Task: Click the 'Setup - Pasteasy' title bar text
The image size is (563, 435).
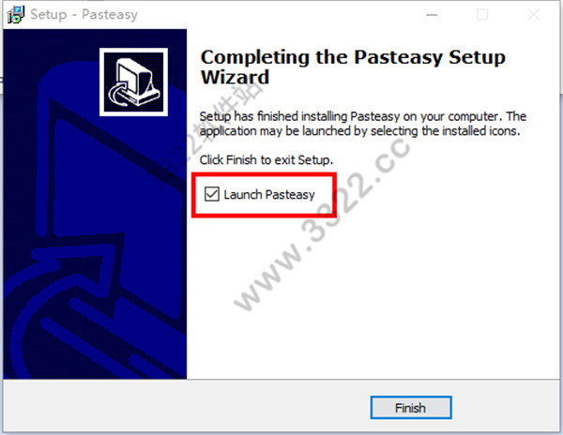Action: tap(84, 15)
